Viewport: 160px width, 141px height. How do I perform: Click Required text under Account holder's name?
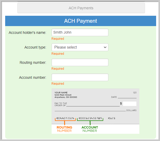click(x=58, y=39)
